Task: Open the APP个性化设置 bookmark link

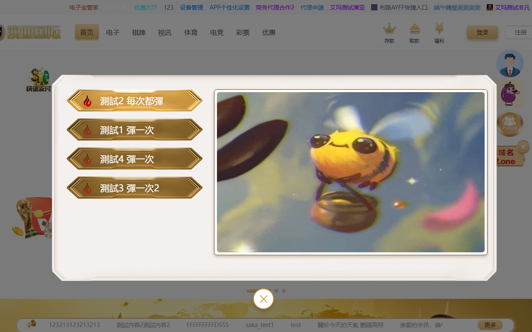Action: click(x=229, y=7)
